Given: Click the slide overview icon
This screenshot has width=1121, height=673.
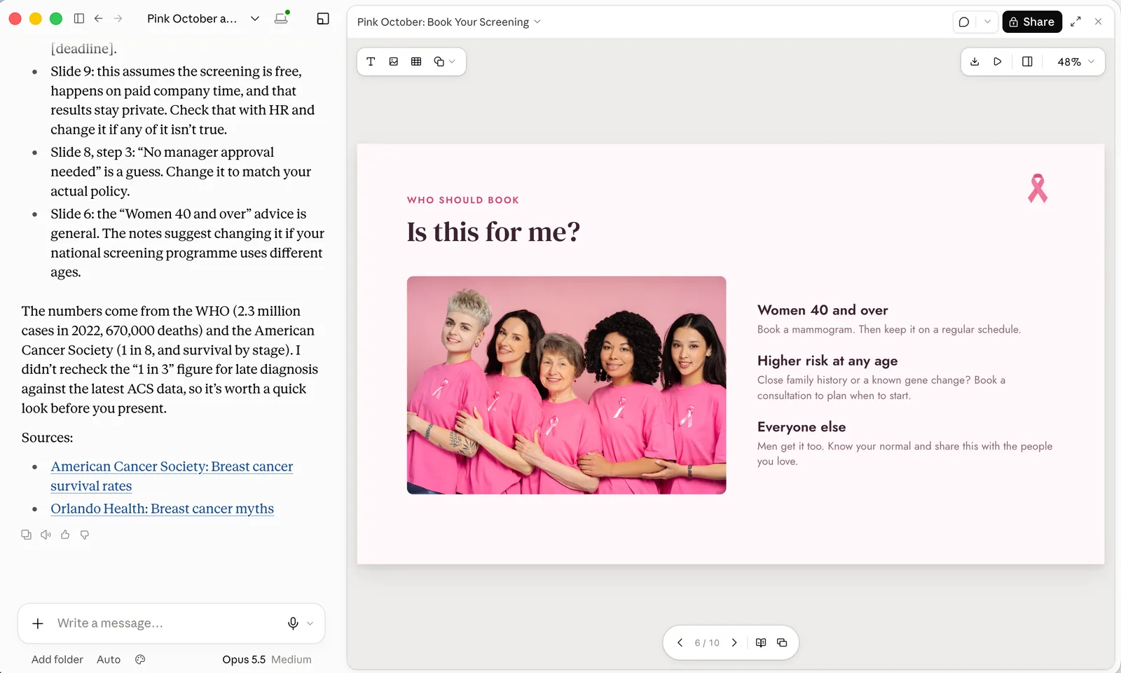Looking at the screenshot, I should click(x=782, y=643).
